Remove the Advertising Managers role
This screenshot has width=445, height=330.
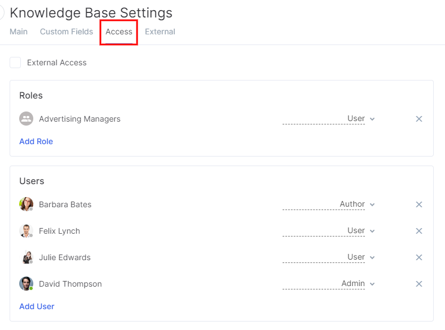click(418, 119)
